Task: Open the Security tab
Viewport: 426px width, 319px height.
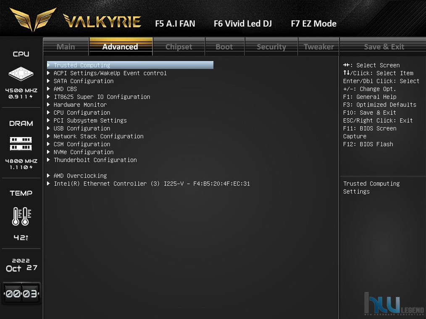Action: pos(271,47)
